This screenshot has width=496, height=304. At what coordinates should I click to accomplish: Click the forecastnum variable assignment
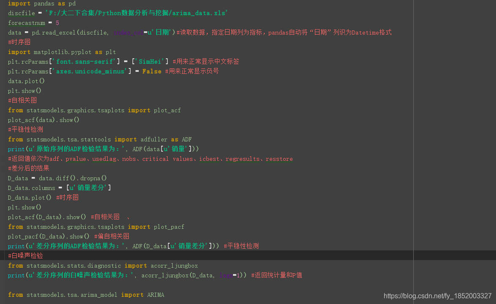coord(32,23)
